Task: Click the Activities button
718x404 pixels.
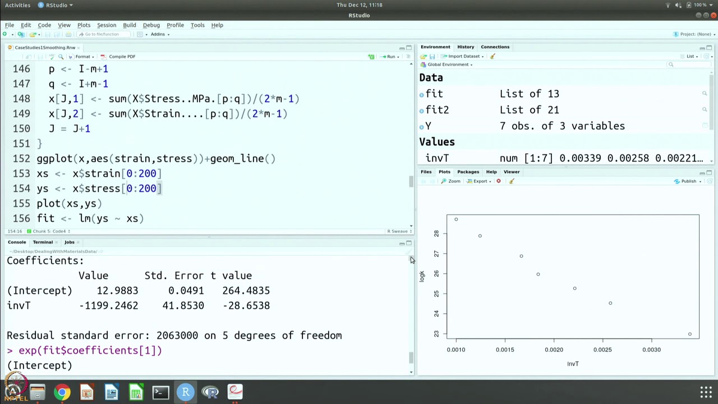Action: point(17,5)
